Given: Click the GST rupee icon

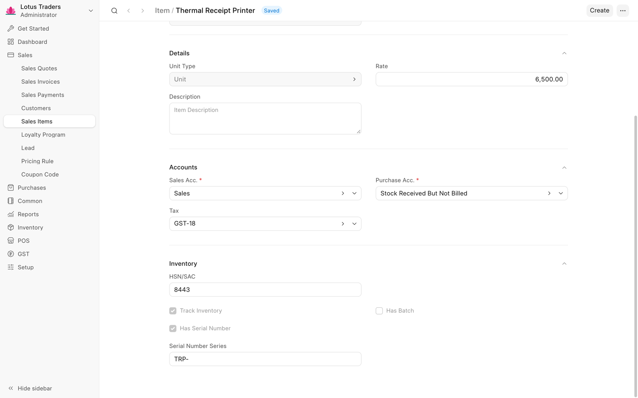Looking at the screenshot, I should [11, 254].
